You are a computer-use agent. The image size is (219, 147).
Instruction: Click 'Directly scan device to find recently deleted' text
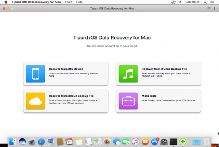pyautogui.click(x=74, y=73)
